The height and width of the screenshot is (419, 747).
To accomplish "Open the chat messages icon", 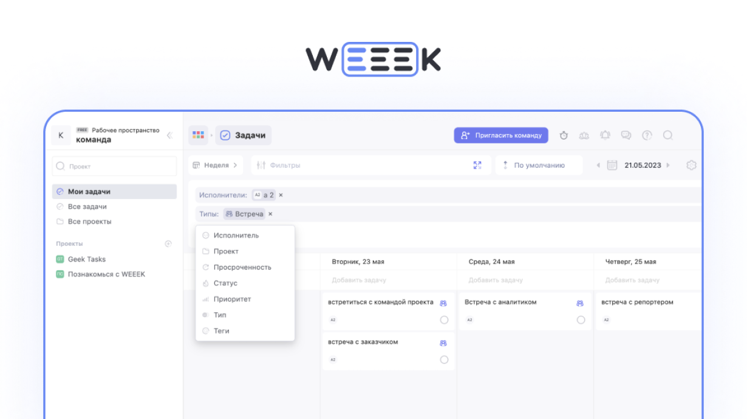I will point(626,135).
